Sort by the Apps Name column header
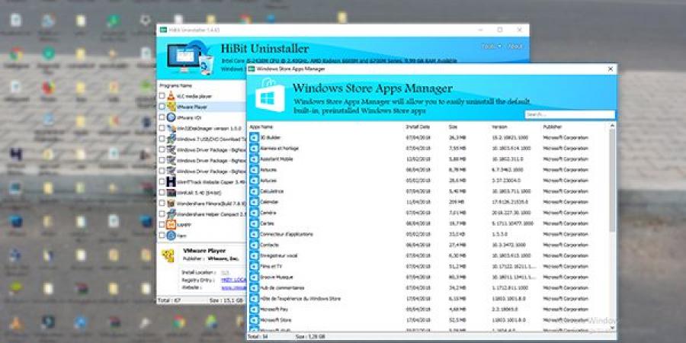 [261, 127]
